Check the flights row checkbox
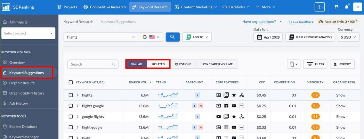The height and width of the screenshot is (139, 364). pos(71,95)
